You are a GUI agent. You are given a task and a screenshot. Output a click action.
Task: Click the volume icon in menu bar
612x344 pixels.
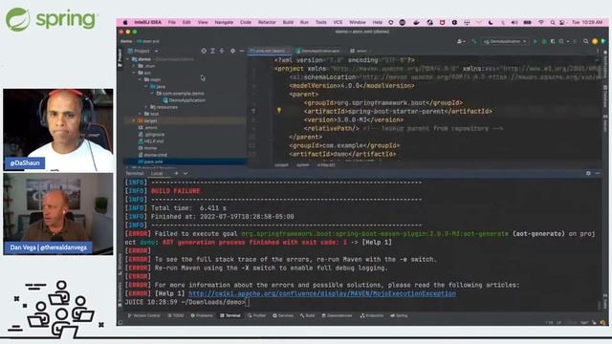[514, 23]
